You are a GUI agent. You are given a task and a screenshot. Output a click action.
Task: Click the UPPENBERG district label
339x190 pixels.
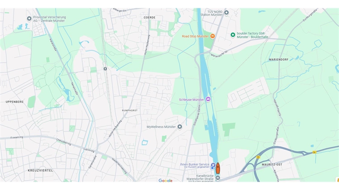click(x=14, y=102)
